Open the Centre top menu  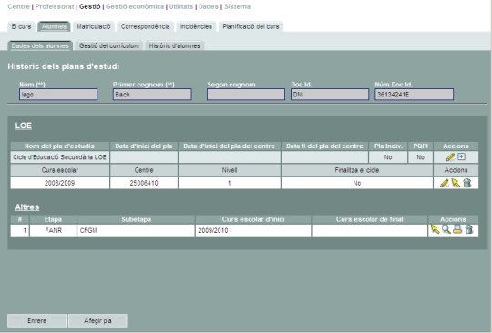tap(19, 6)
